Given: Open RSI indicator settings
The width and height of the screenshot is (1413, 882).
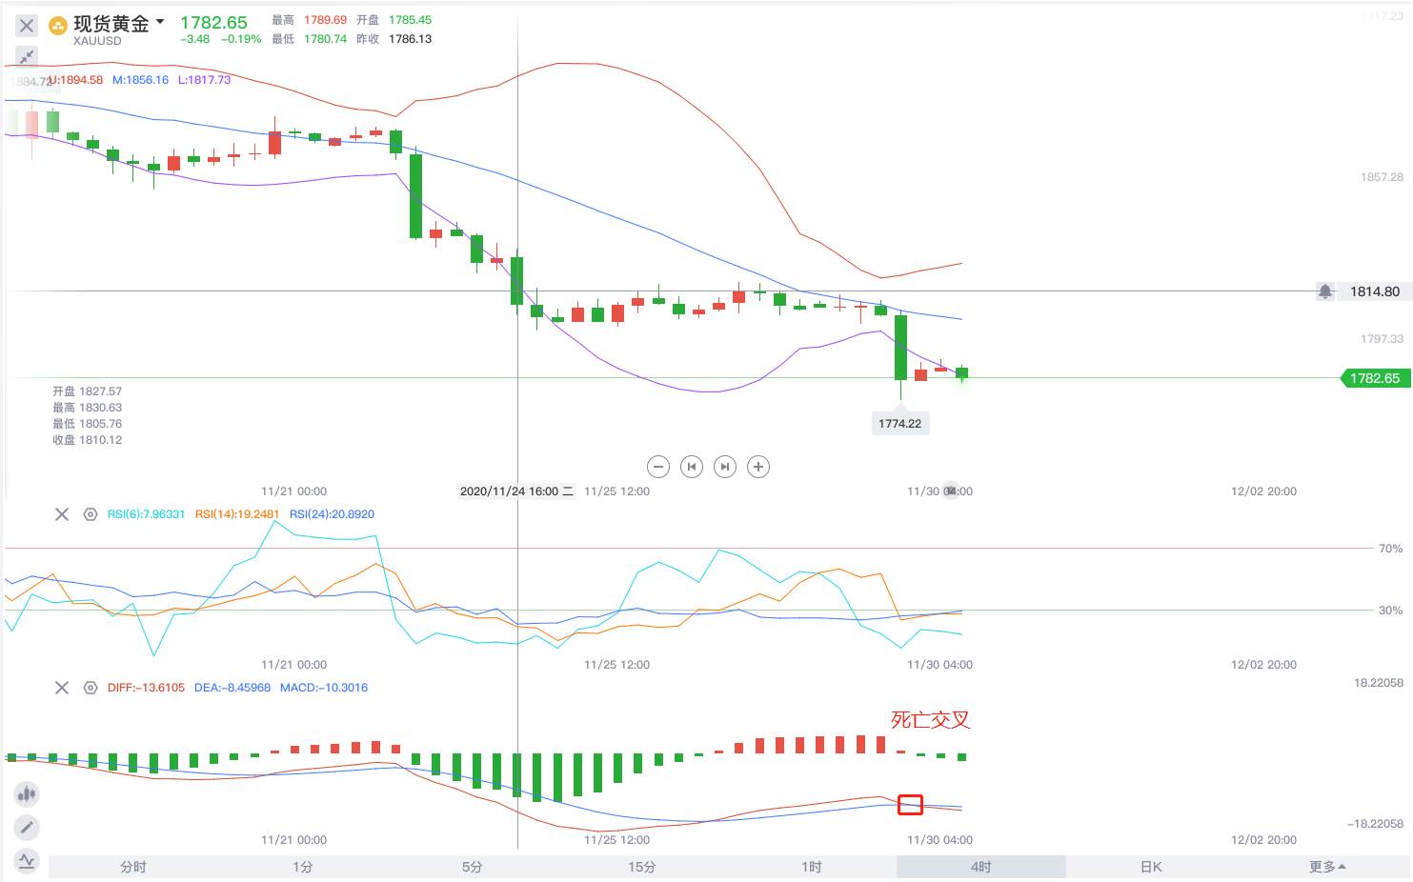Looking at the screenshot, I should tap(91, 514).
